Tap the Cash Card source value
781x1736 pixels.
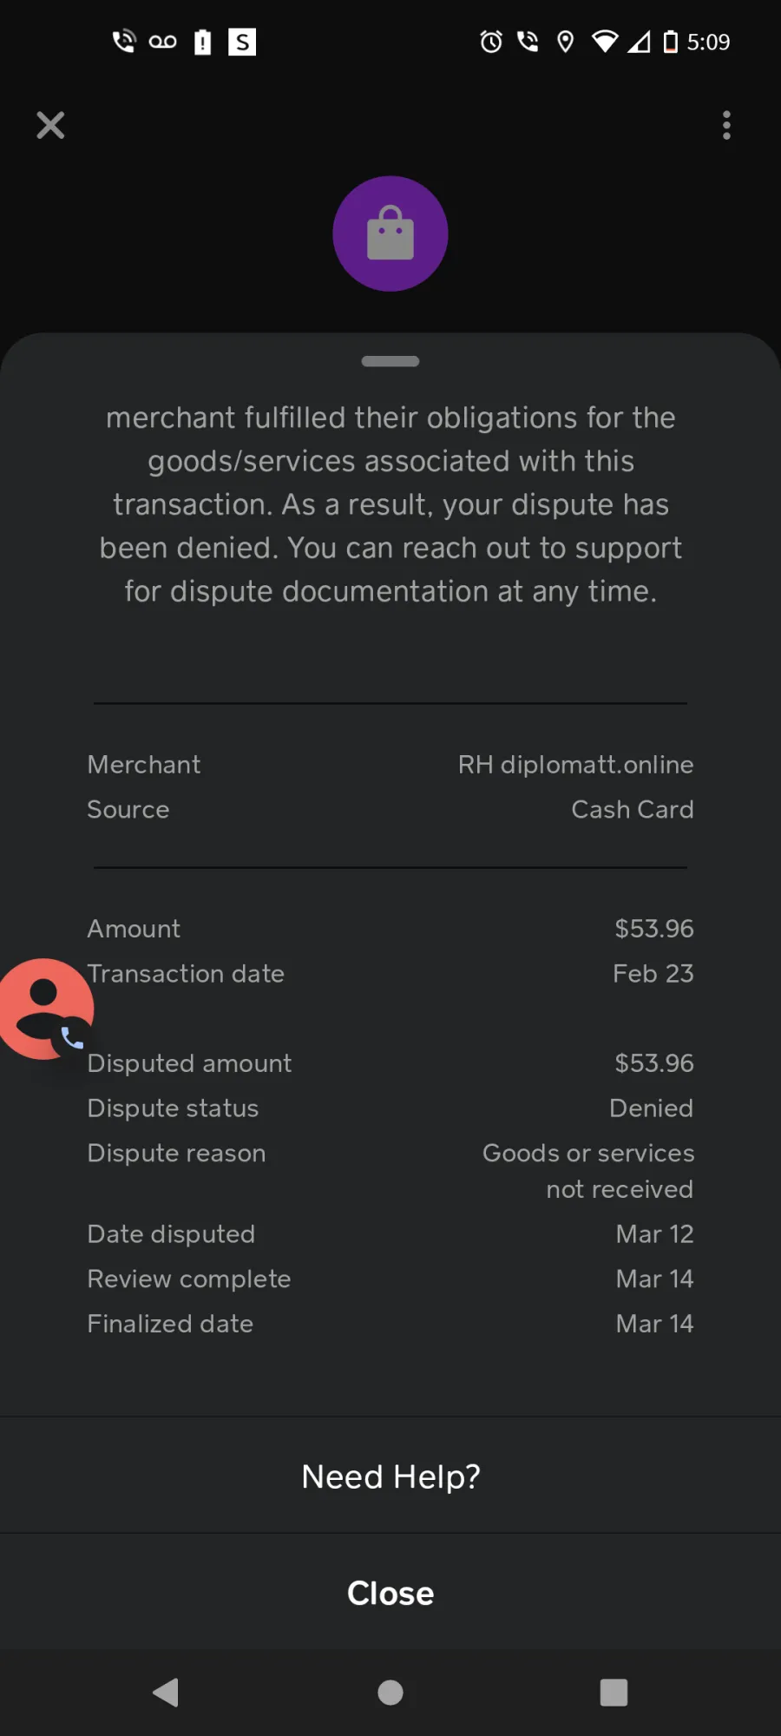633,810
